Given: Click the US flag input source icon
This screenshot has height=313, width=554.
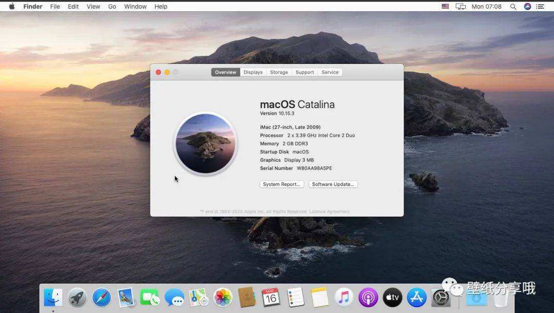Looking at the screenshot, I should [445, 6].
